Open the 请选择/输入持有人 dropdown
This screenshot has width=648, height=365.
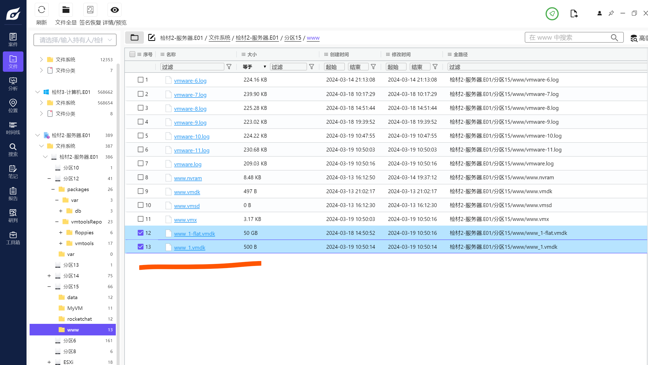click(x=75, y=40)
